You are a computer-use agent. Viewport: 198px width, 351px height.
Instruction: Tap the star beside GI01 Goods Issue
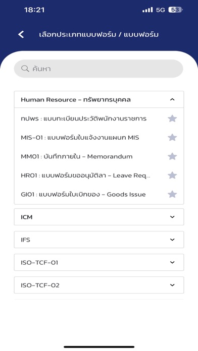[172, 194]
